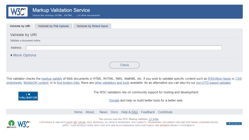Open the find broken links link
The image size is (249, 140).
(68, 83)
